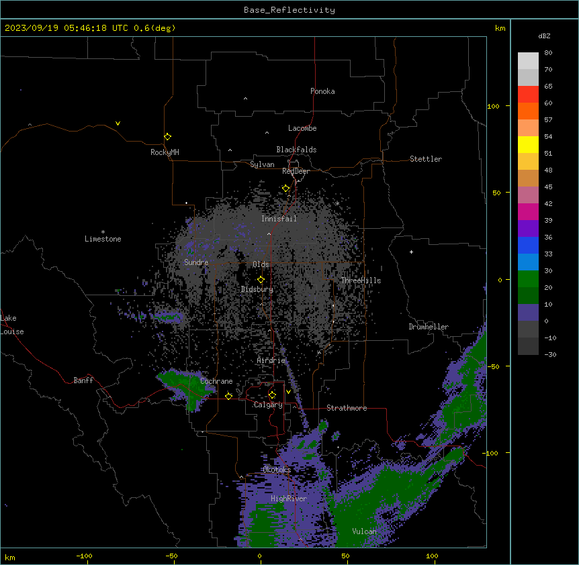579x565 pixels.
Task: Click the -100 tick on the bottom axis
Action: tap(85, 556)
